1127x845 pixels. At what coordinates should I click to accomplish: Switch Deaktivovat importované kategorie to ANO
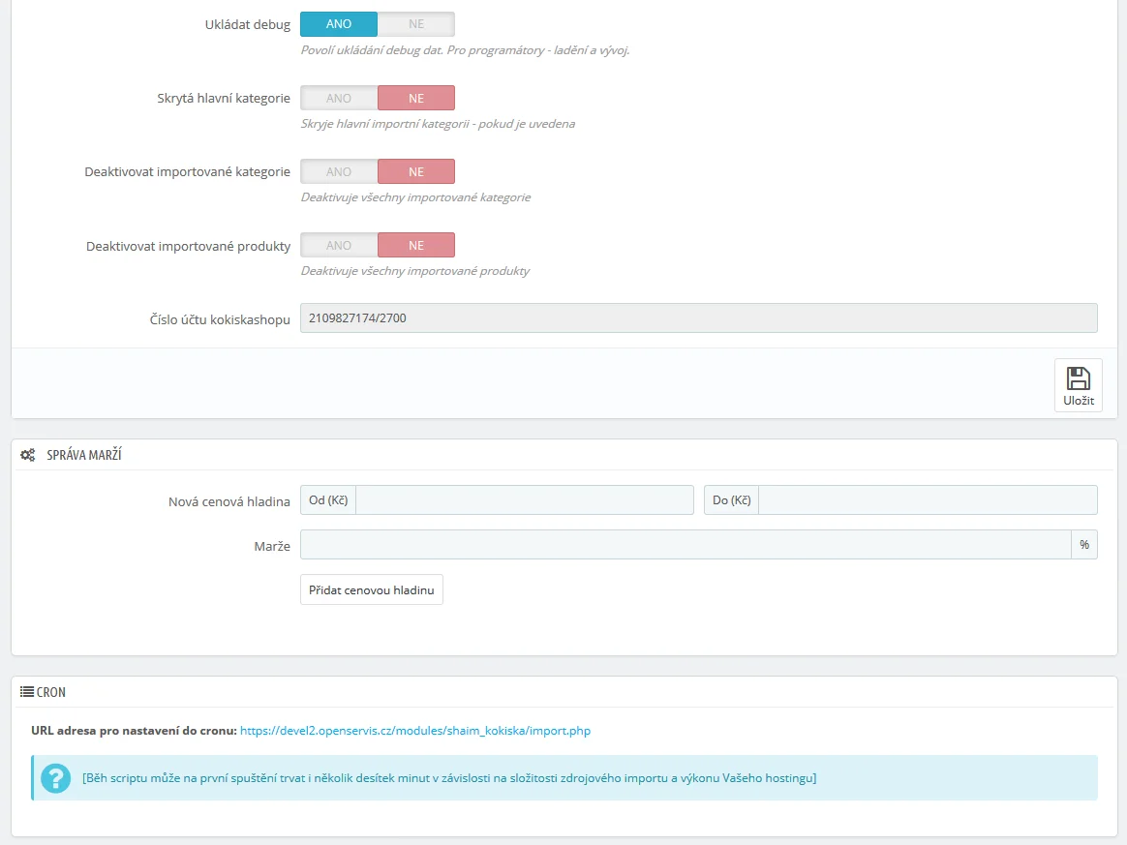tap(339, 171)
